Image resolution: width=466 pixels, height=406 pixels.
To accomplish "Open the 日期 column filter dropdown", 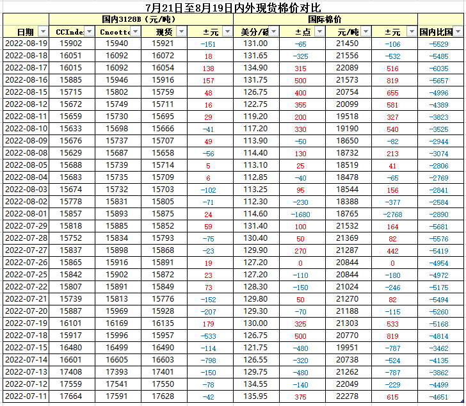I will click(x=43, y=31).
